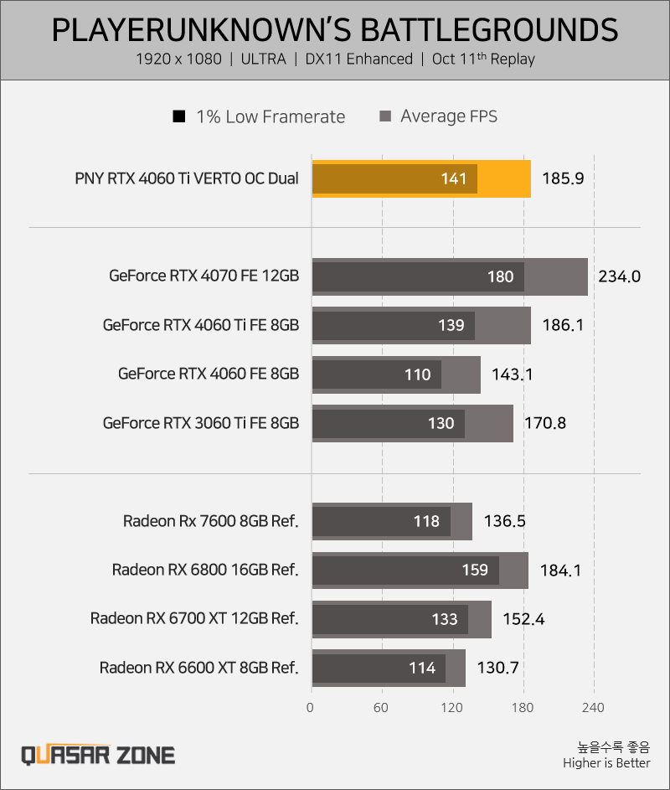This screenshot has width=670, height=790.
Task: Click the 159 value on RX 6800 bar
Action: (x=475, y=570)
